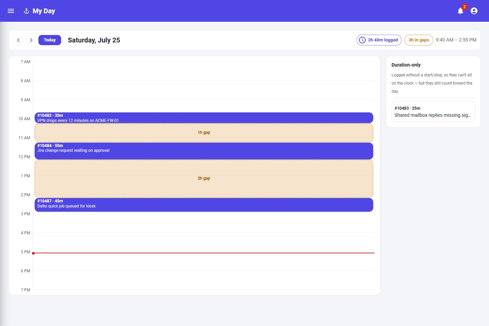The width and height of the screenshot is (489, 326).
Task: Go to next day with right chevron
Action: (31, 40)
